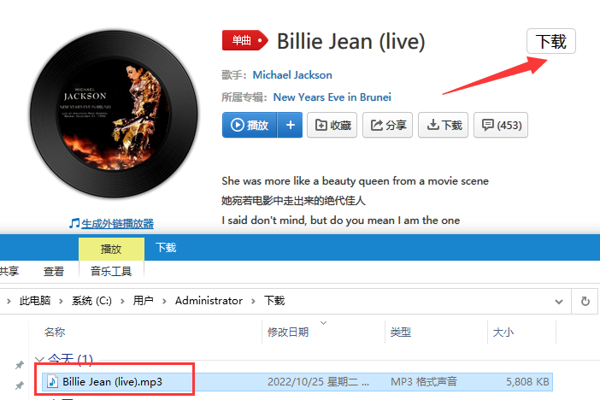Collapse the 今天 (1) group

coord(39,360)
